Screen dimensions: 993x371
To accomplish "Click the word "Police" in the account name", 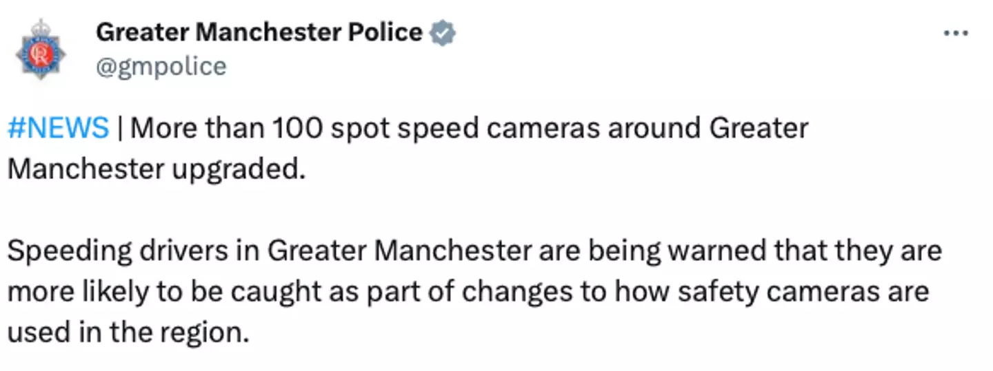I will [x=382, y=32].
